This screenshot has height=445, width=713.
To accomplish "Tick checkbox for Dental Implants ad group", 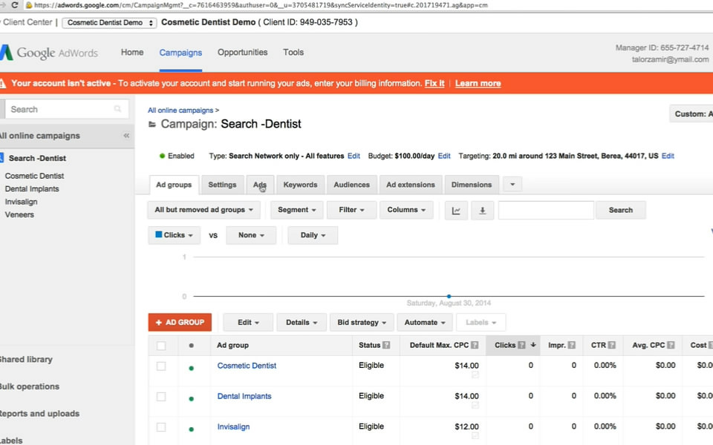I will click(161, 397).
